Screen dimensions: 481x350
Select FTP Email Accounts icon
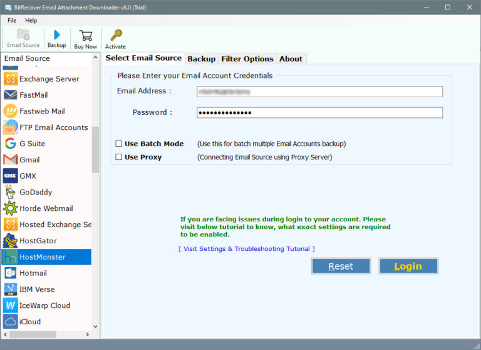(x=11, y=127)
